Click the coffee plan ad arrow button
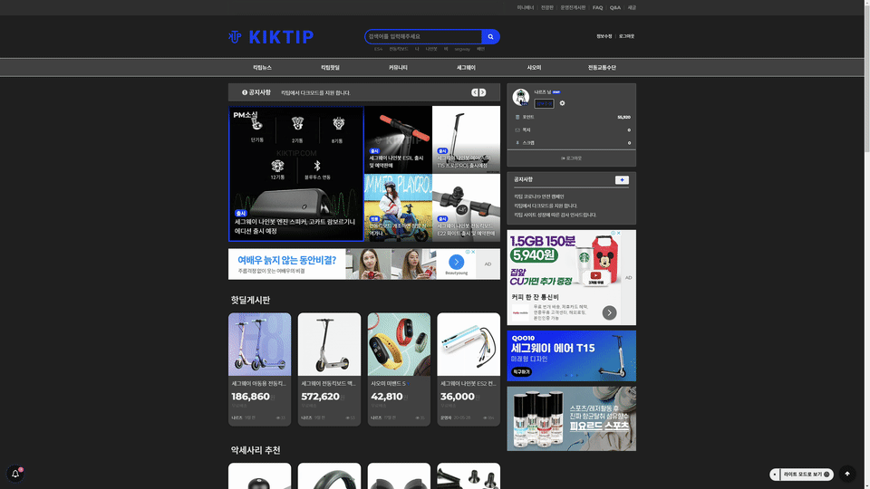This screenshot has height=489, width=870. coord(609,312)
